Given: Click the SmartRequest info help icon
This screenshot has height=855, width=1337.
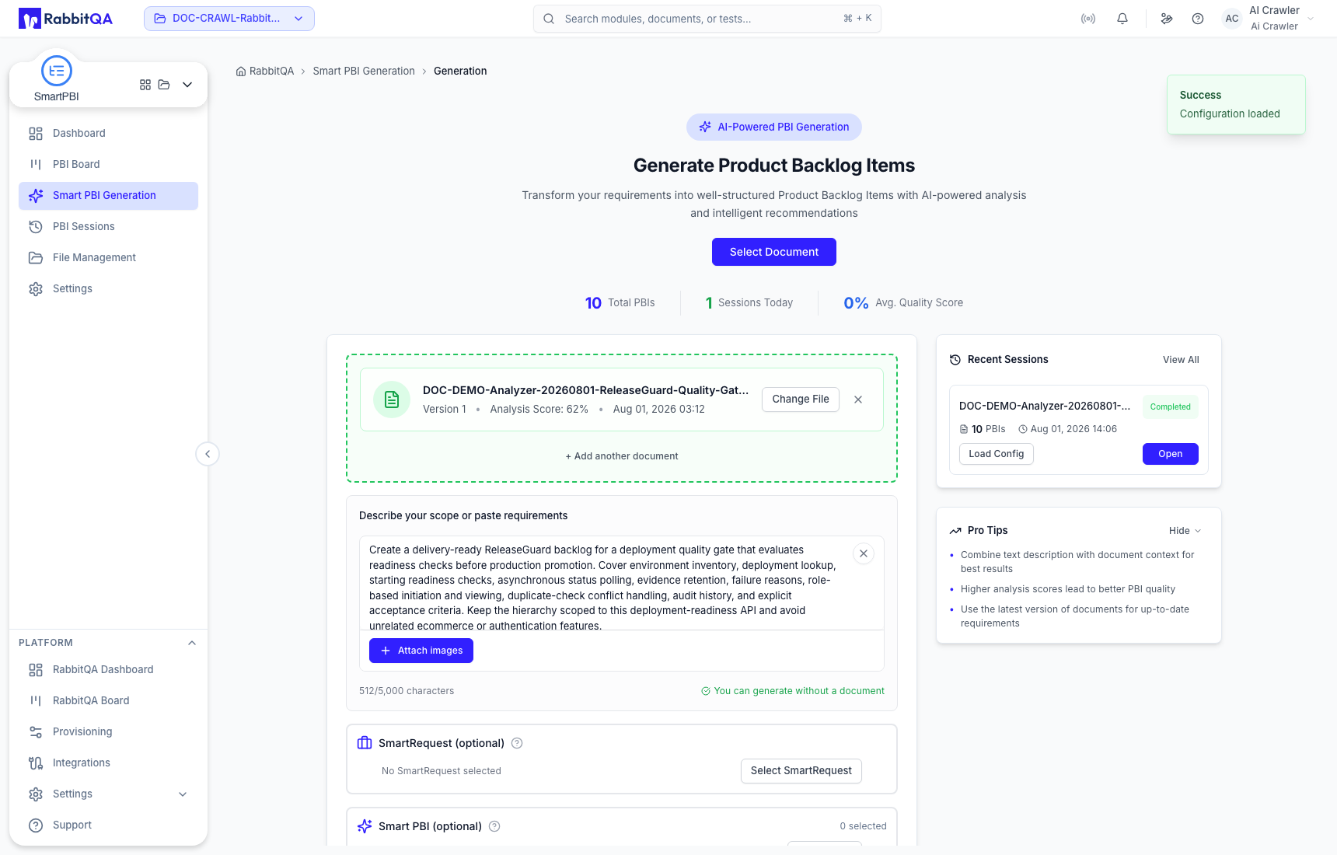Looking at the screenshot, I should click(x=517, y=743).
